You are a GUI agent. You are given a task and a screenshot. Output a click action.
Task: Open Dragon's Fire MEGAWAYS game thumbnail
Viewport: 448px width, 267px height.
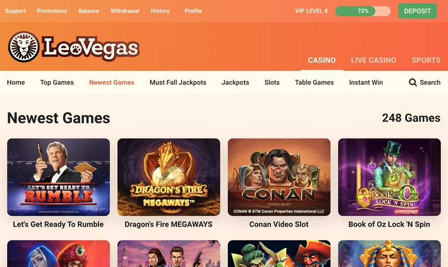[x=168, y=177]
